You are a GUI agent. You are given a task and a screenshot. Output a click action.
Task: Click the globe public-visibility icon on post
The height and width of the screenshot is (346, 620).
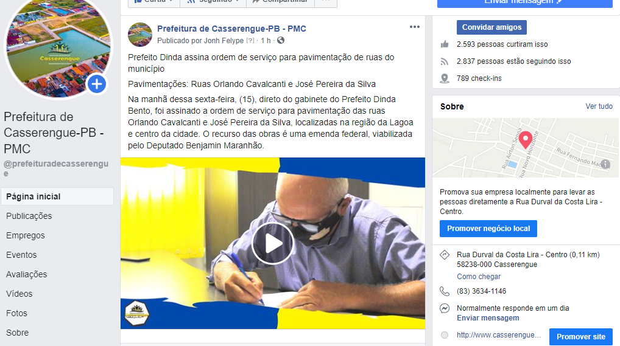[x=281, y=40]
